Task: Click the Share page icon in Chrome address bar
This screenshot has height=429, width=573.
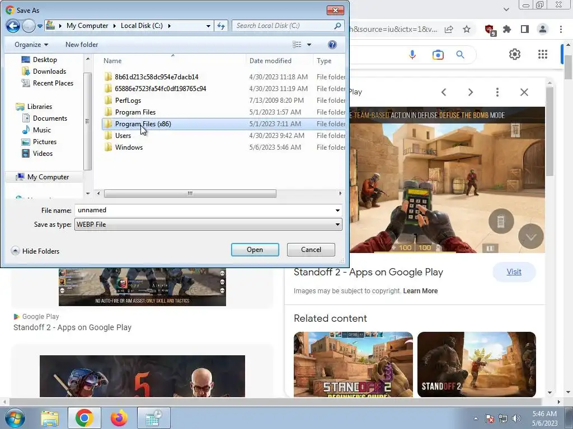Action: point(449,29)
